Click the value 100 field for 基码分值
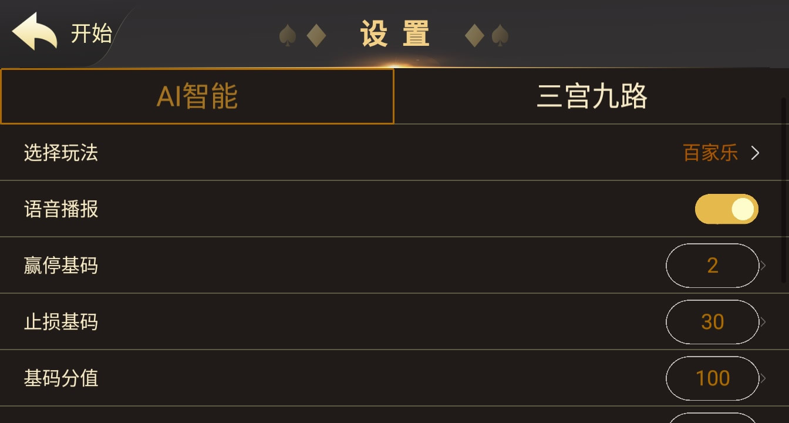Image resolution: width=789 pixels, height=423 pixels. coord(712,378)
